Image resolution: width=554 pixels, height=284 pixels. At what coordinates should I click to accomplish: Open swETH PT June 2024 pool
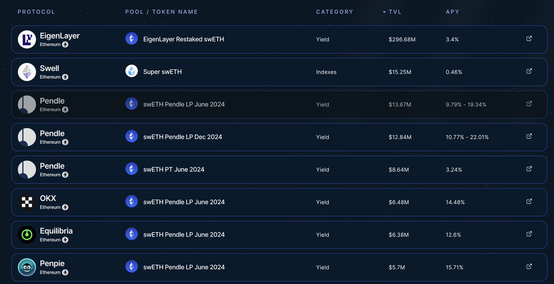click(x=174, y=169)
